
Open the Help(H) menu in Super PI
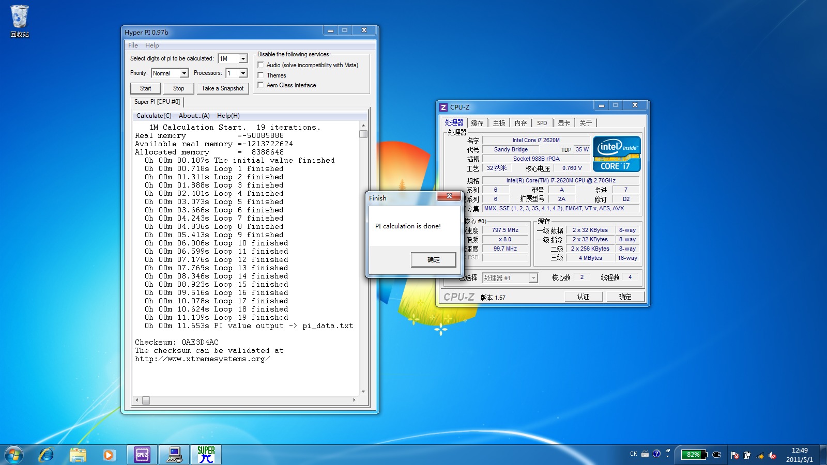pos(228,116)
